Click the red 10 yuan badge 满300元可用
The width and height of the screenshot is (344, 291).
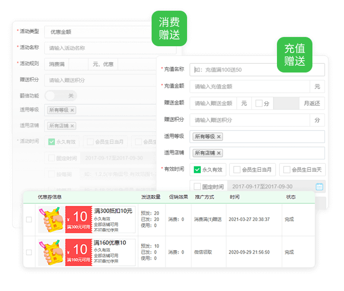click(x=79, y=219)
